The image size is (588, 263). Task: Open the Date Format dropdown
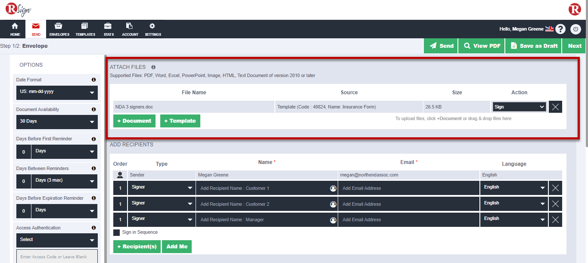pos(57,93)
